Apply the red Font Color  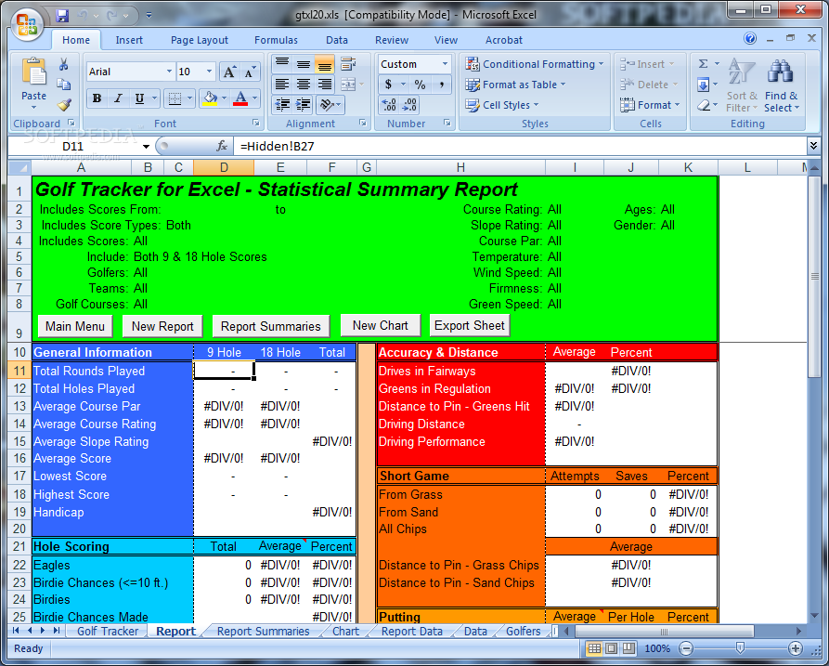[240, 98]
